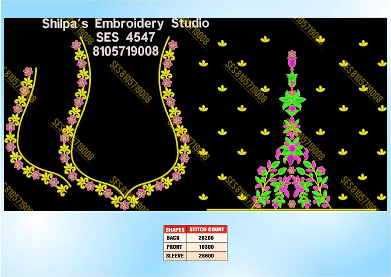The width and height of the screenshot is (391, 277).
Task: Click the embroidery design preview image
Action: pyautogui.click(x=195, y=114)
